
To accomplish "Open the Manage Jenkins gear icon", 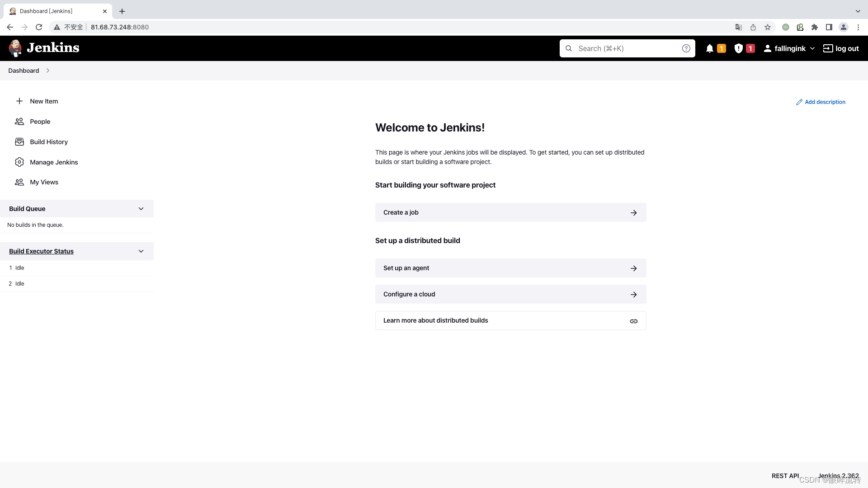I will point(20,161).
